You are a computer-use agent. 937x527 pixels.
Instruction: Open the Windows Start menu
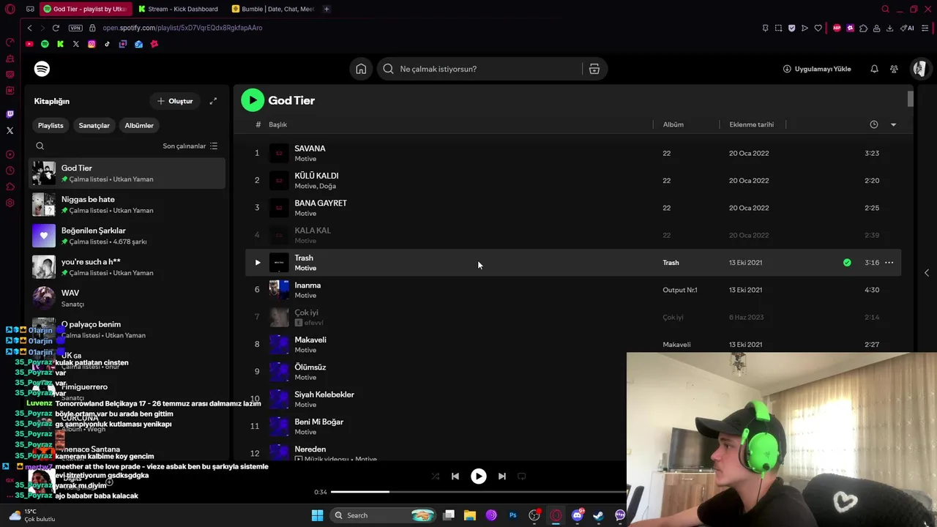point(317,515)
